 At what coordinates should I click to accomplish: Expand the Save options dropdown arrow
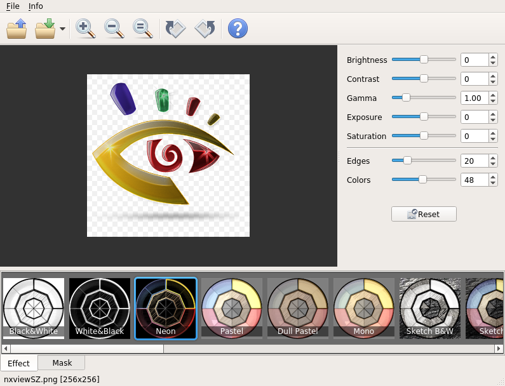point(62,29)
